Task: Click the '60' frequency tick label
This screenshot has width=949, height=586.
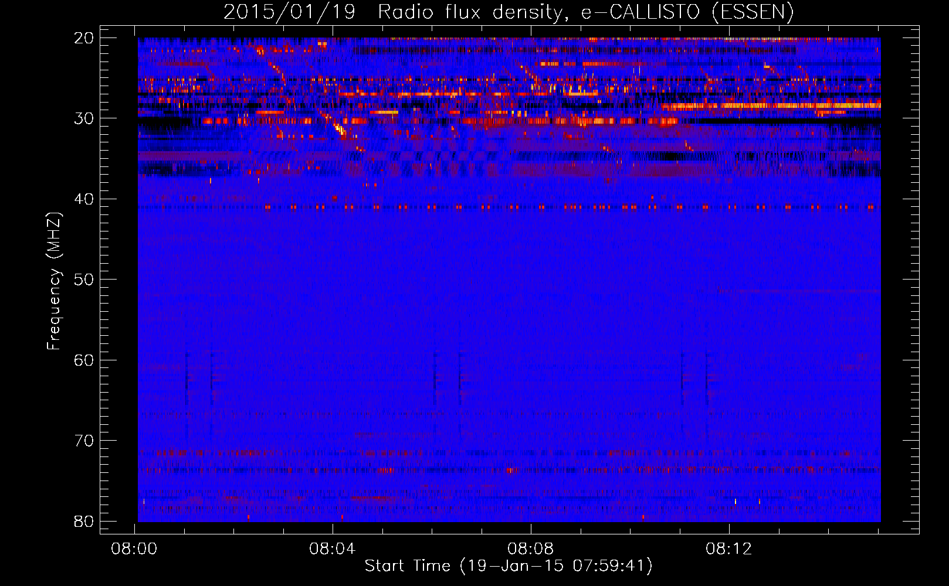Action: point(84,360)
